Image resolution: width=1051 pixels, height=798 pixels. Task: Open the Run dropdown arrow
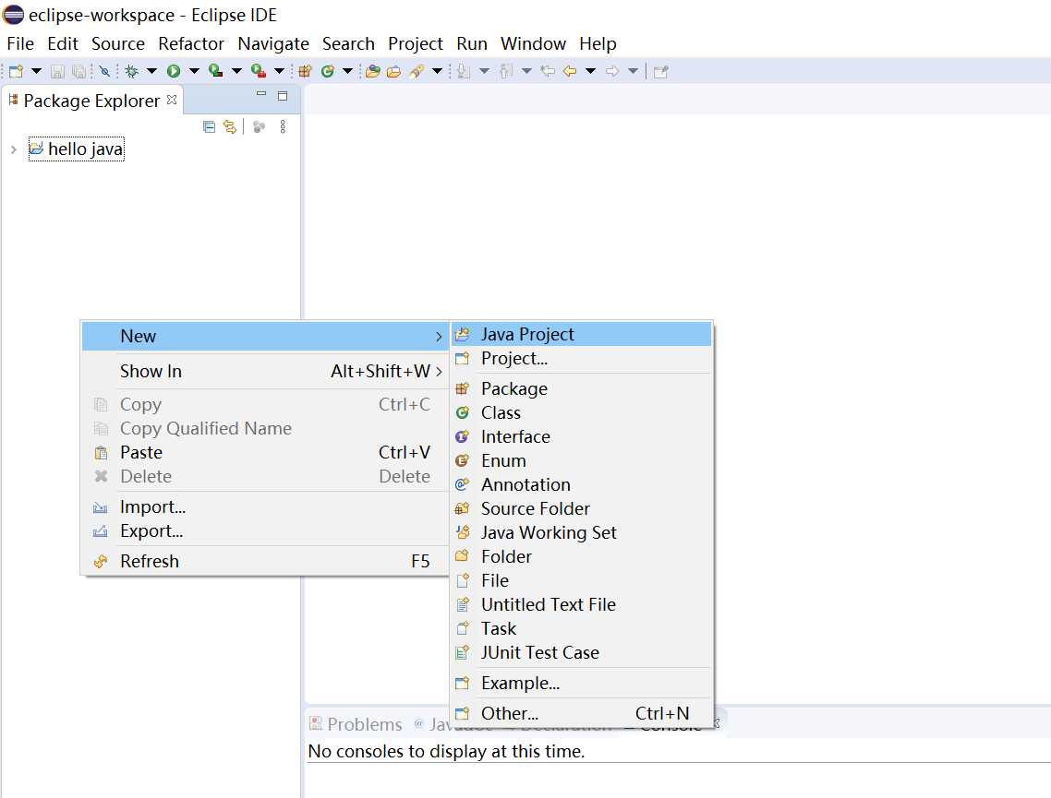tap(194, 71)
